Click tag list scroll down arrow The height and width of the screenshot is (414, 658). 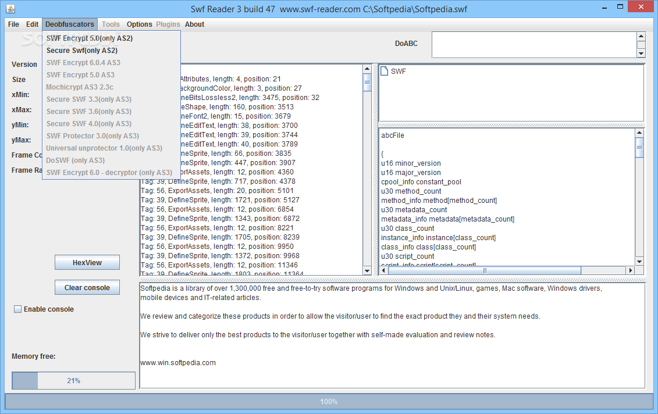tap(367, 271)
